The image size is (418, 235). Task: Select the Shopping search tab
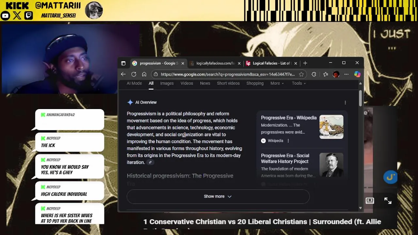[255, 83]
